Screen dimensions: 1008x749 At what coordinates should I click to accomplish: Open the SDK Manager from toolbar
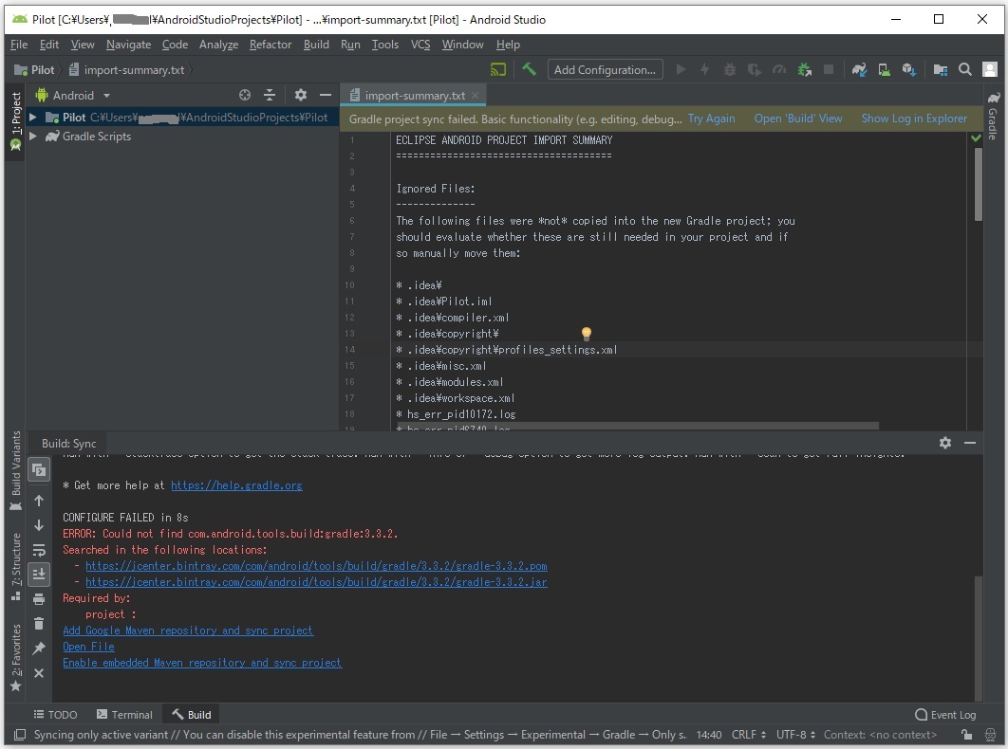(909, 69)
